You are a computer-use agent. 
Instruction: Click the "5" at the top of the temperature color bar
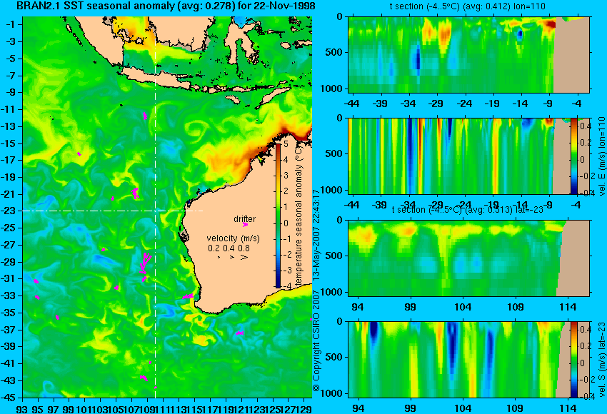click(286, 144)
